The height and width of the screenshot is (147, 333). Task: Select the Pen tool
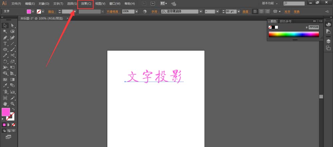point(5,37)
